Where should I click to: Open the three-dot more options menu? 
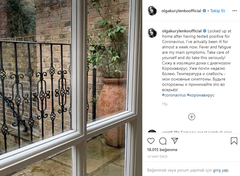pyautogui.click(x=234, y=11)
